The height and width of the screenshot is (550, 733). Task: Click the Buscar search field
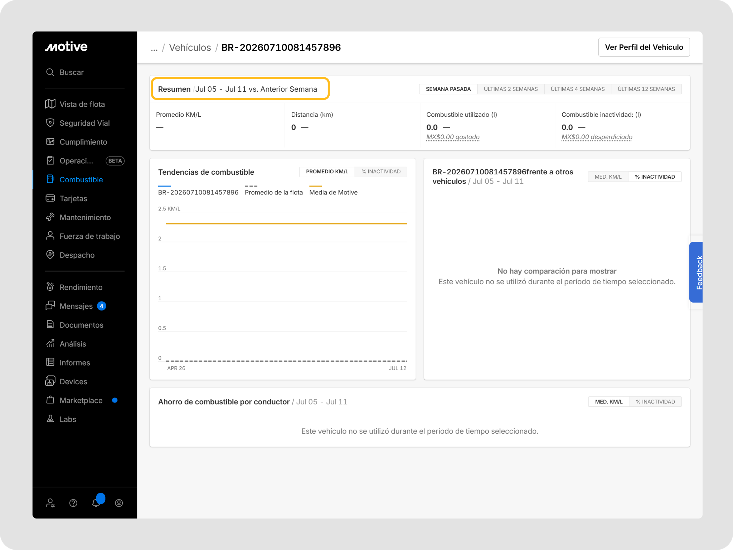point(85,72)
